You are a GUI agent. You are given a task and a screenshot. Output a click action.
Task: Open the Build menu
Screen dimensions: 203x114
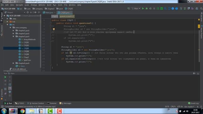pos(49,5)
